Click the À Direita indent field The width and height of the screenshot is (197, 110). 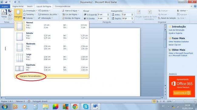click(x=102, y=18)
